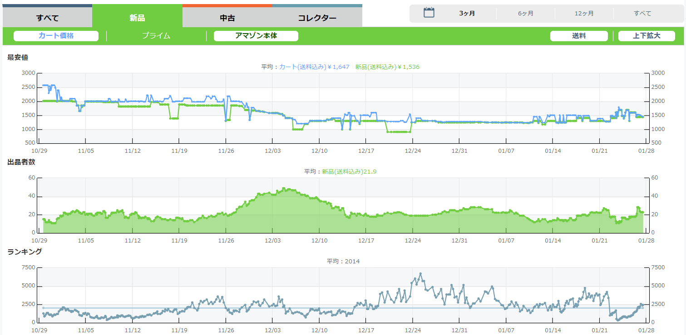Click the calendar icon beside period options
Screen dimensions: 686x335
coord(429,13)
